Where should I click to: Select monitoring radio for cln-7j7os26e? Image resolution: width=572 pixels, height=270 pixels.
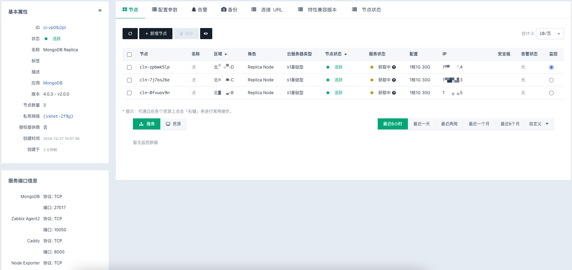[x=551, y=80]
